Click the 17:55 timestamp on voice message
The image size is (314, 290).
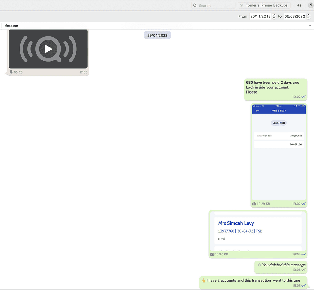pos(83,72)
